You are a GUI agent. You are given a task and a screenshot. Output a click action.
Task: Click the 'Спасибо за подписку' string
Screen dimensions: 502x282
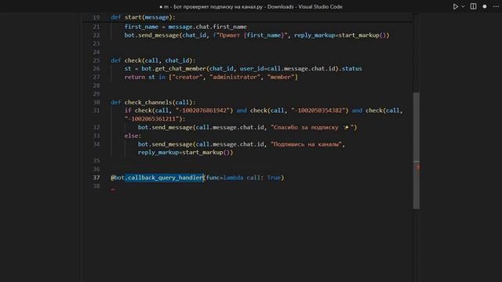coord(306,127)
